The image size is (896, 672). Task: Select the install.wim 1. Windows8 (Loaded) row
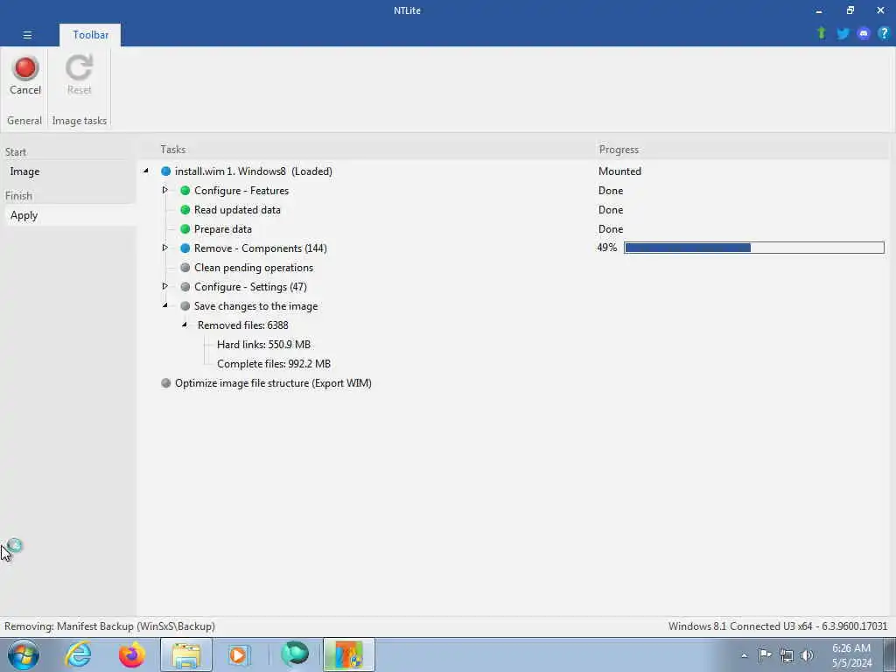(x=253, y=171)
